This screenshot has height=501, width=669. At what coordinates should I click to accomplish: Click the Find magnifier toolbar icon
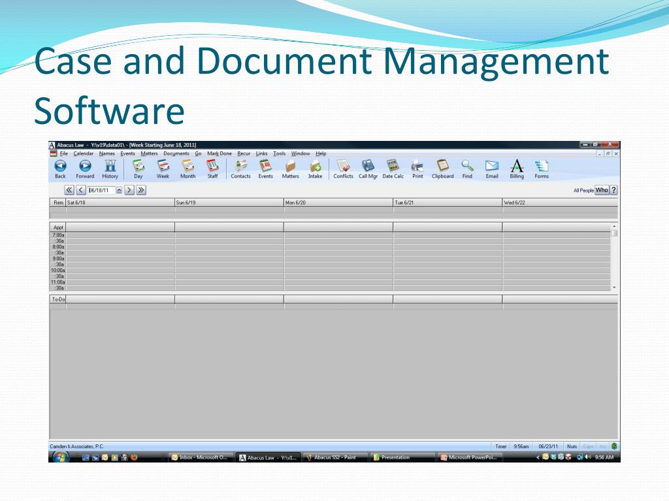click(x=467, y=166)
